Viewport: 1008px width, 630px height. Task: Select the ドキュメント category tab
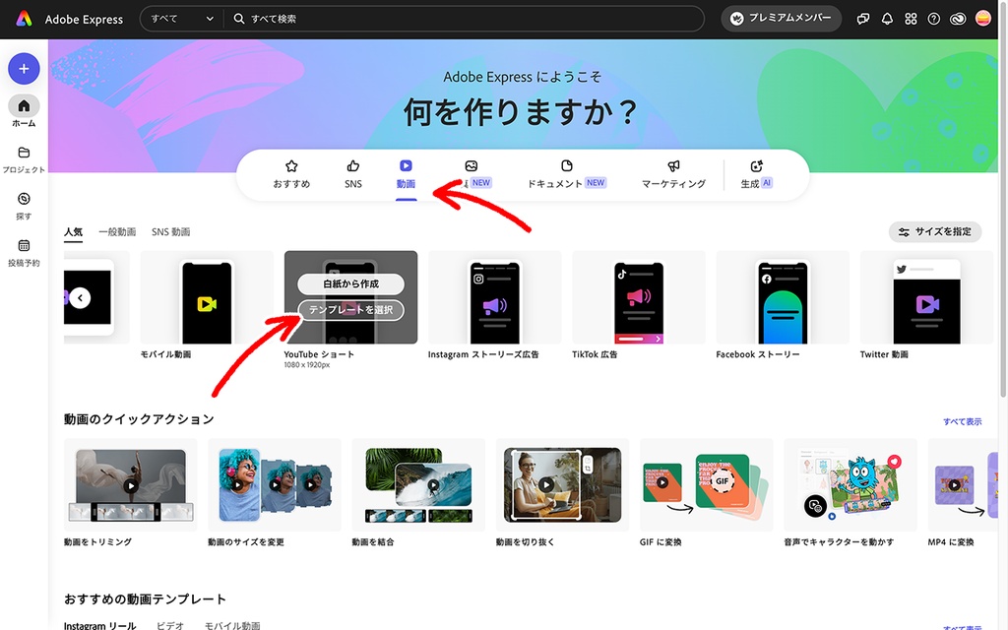click(566, 174)
